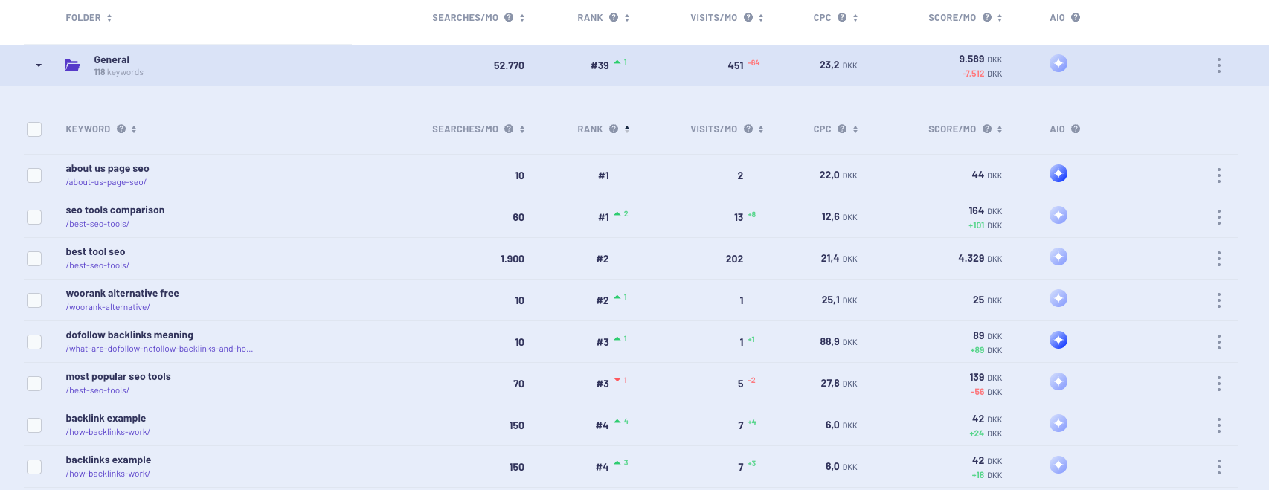Toggle select-all keywords checkbox

click(34, 129)
